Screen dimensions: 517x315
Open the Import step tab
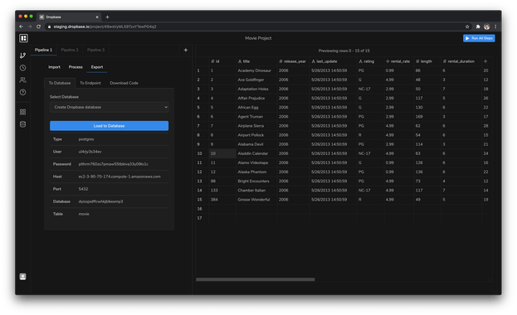coord(55,67)
